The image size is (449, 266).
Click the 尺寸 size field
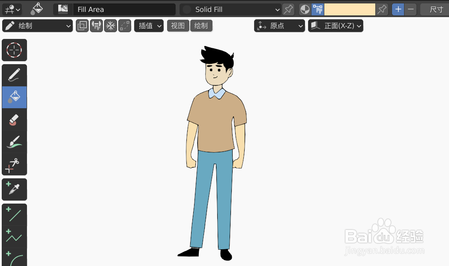click(x=435, y=9)
